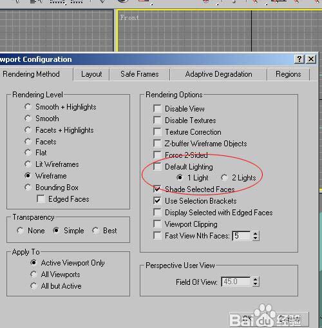Click the Field Of View input
This screenshot has width=322, height=328.
[x=236, y=282]
